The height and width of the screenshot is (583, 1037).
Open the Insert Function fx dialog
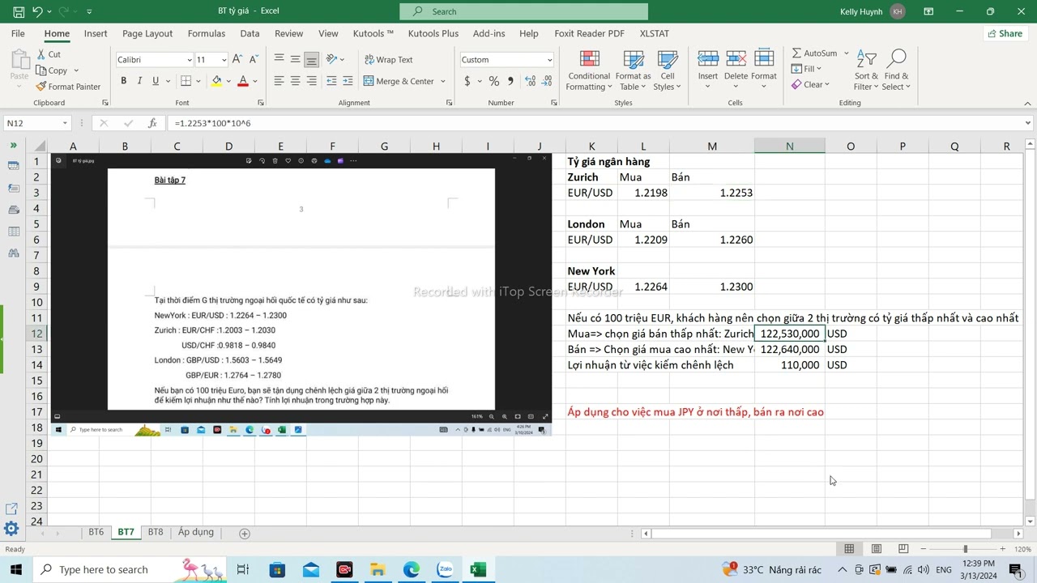click(x=152, y=123)
